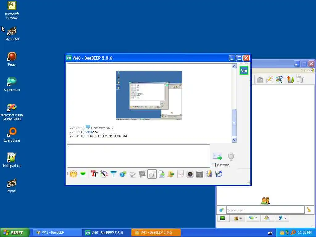Click the envelope icon in VM1 window toolbar

260,79
